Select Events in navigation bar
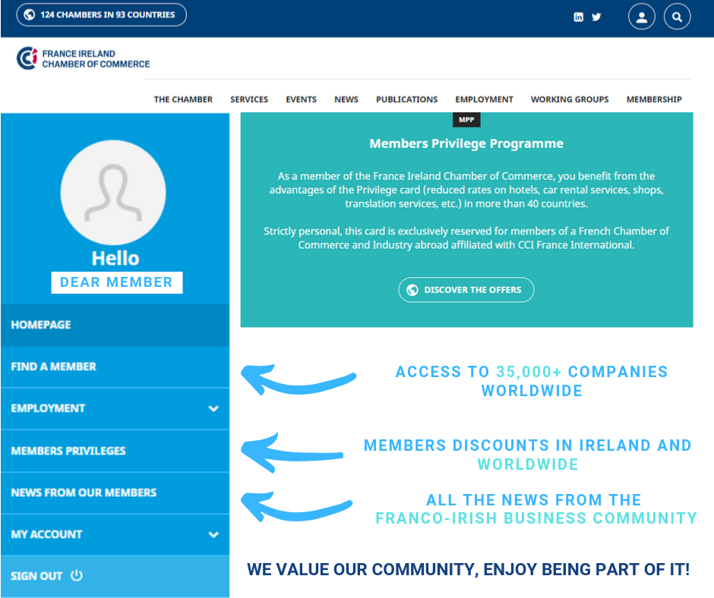Screen dimensions: 714x598 point(301,99)
